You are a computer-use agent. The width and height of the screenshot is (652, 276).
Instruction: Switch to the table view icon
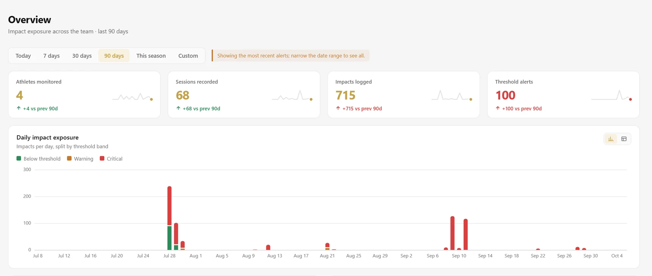tap(624, 139)
